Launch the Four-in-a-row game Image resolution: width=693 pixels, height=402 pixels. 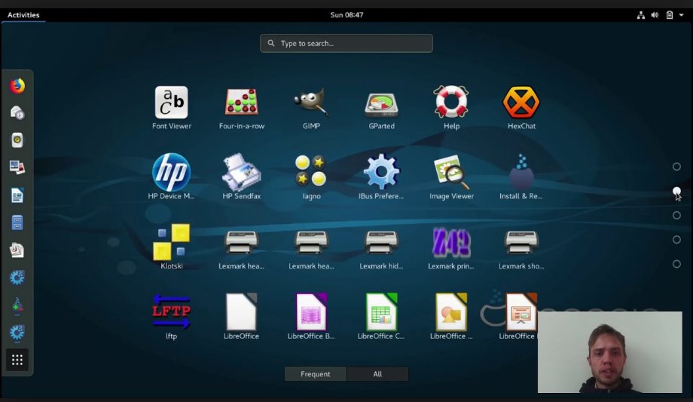(241, 103)
